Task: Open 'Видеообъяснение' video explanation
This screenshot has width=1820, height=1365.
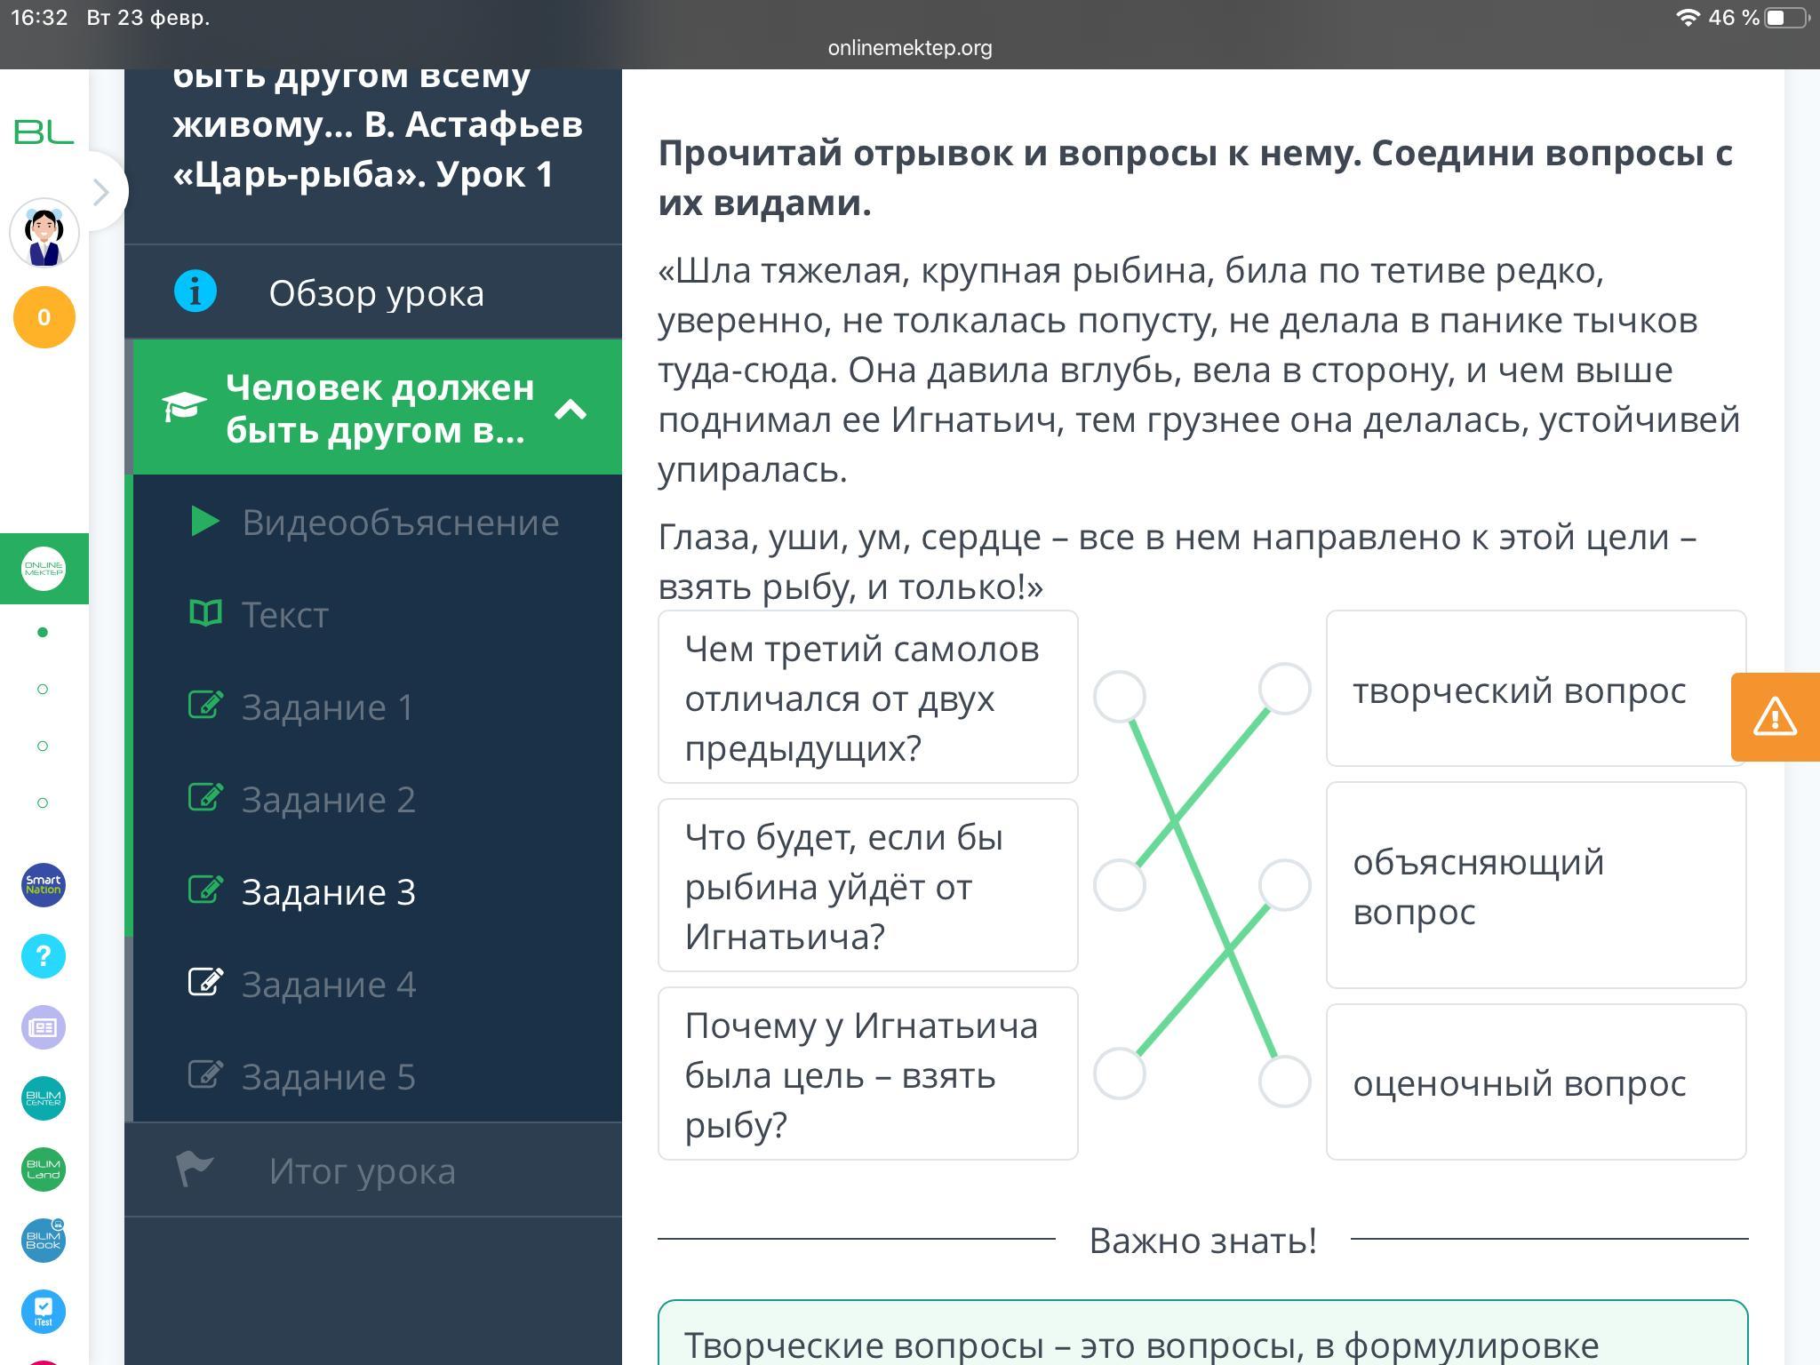Action: 400,523
